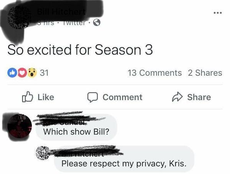Image resolution: width=230 pixels, height=174 pixels.
Task: Open reply author's small QR avatar
Action: [43, 153]
